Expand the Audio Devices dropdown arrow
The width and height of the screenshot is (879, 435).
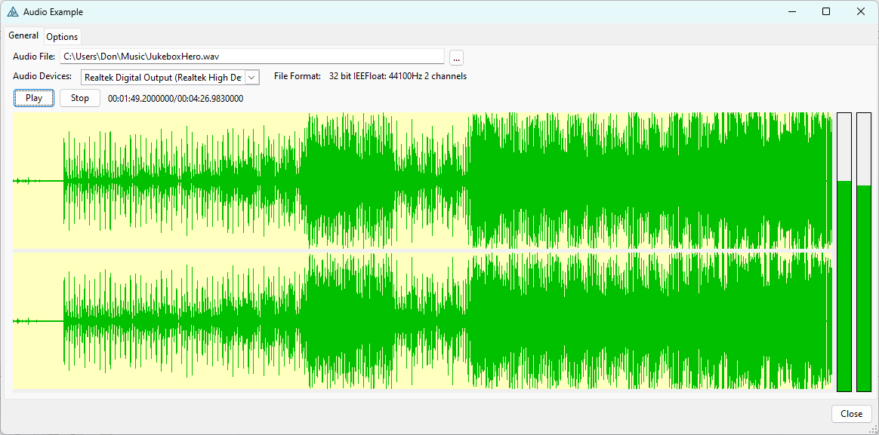[252, 77]
